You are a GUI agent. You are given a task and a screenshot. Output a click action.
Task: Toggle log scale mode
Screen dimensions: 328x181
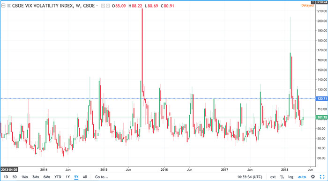pos(291,177)
